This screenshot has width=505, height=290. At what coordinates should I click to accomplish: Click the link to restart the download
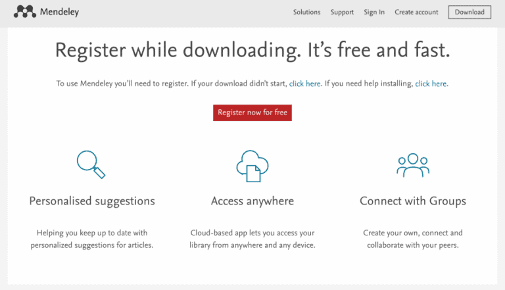click(x=305, y=84)
